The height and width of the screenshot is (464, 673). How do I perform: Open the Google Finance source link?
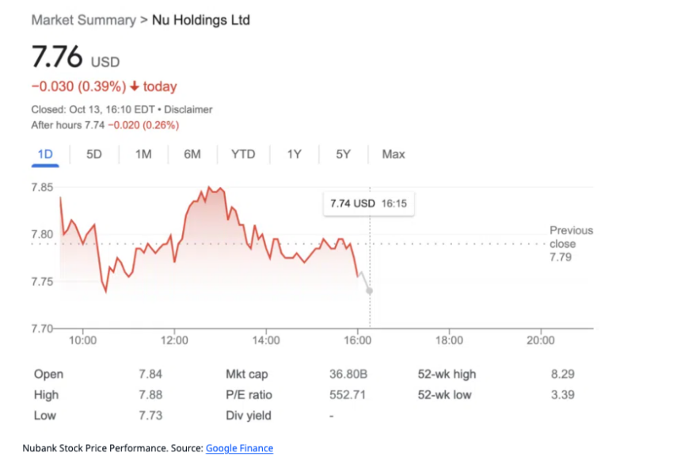(239, 448)
